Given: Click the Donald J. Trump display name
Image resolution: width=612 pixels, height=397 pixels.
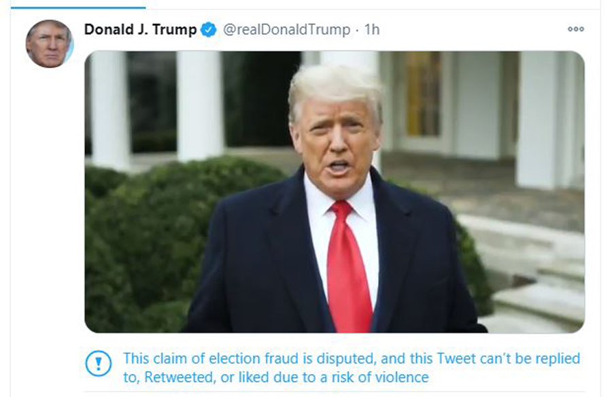Looking at the screenshot, I should [x=140, y=30].
